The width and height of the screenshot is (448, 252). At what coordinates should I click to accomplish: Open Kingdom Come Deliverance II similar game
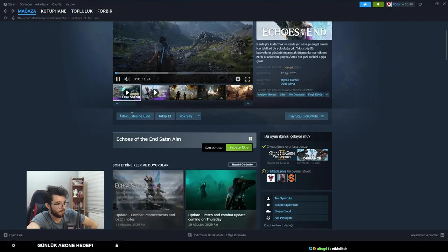(282, 155)
